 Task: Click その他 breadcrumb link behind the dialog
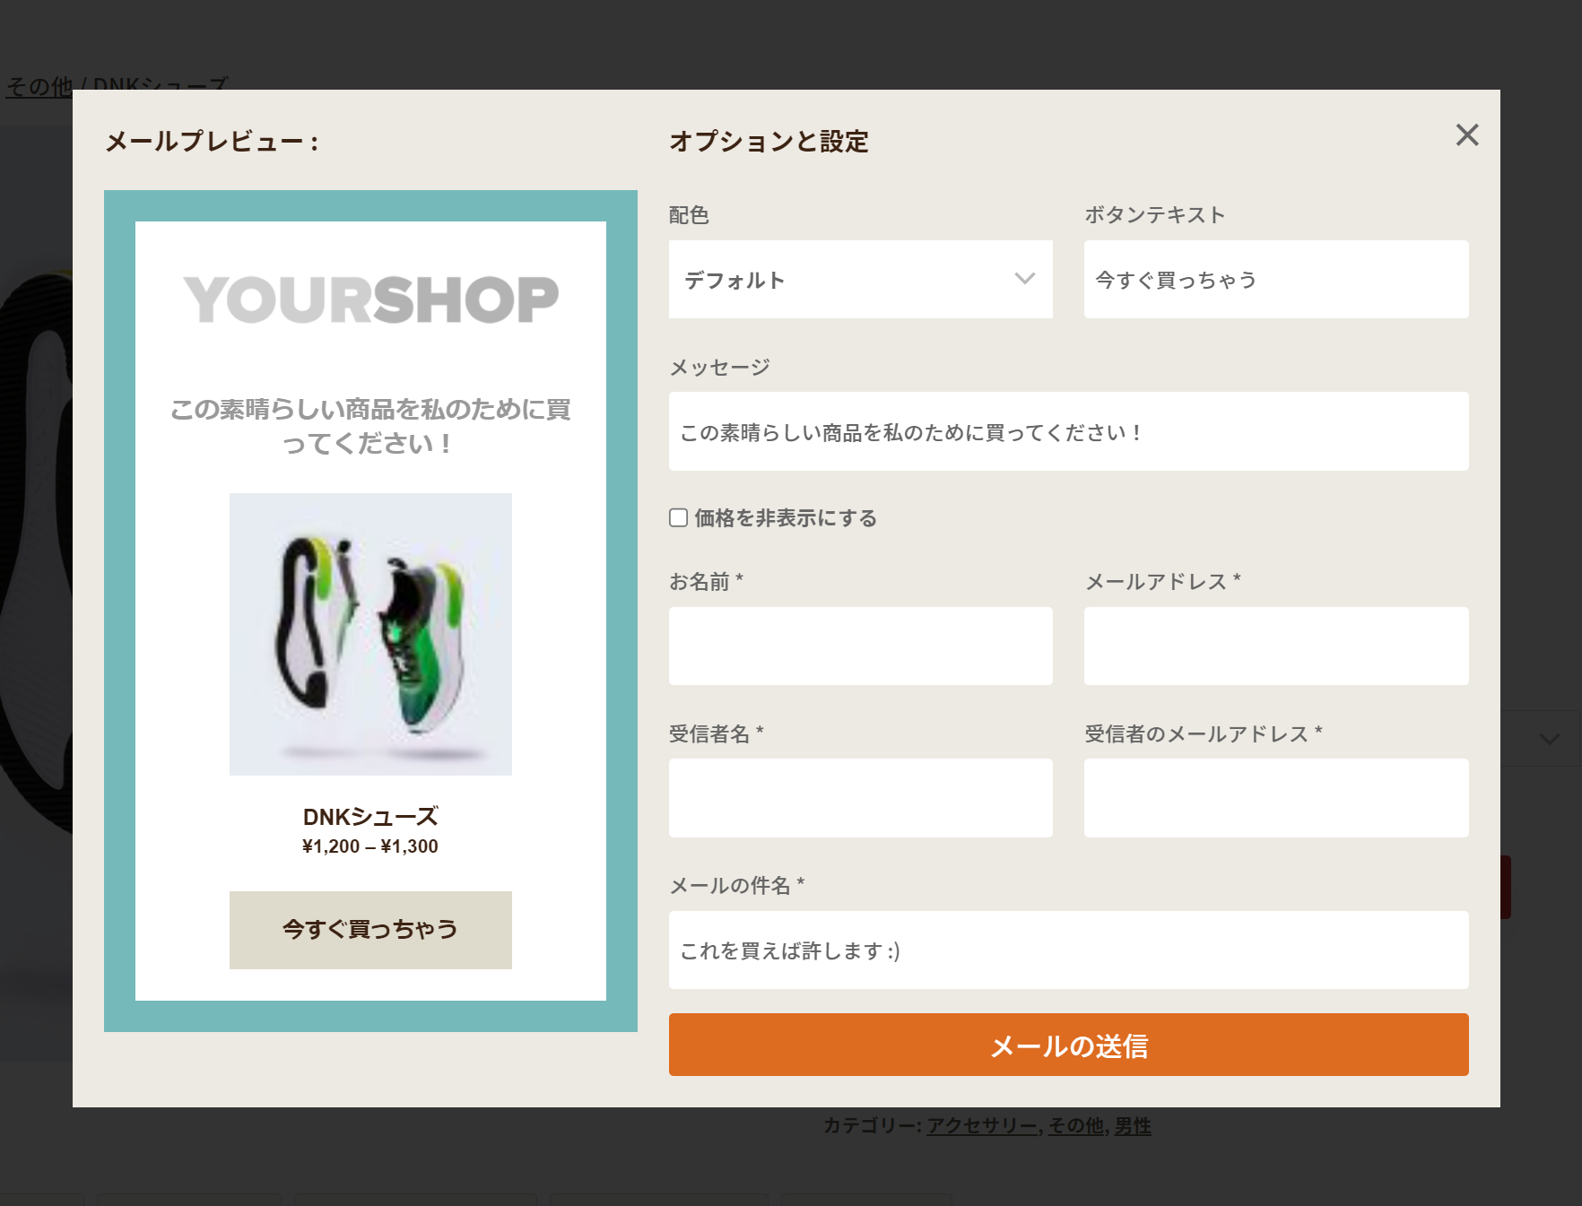pos(39,86)
